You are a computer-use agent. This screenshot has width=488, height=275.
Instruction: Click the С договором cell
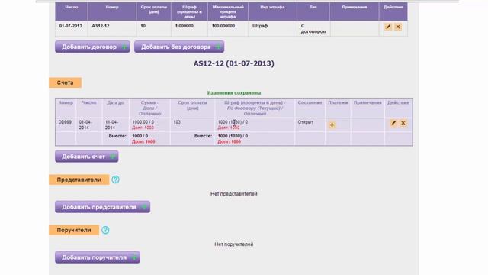pyautogui.click(x=313, y=29)
